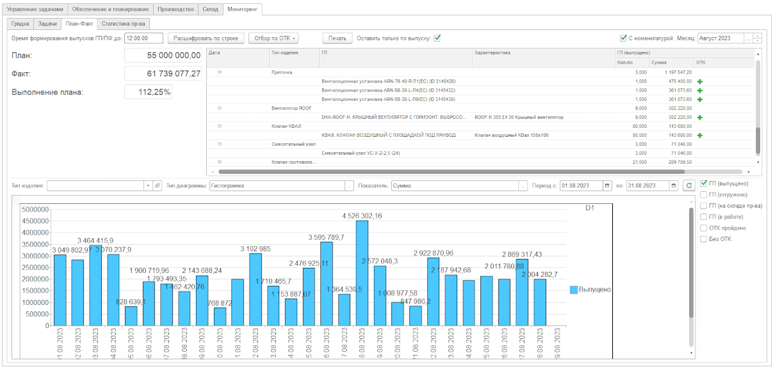Screen dimensions: 773x367
Task: Open calendar picker for period end date
Action: pyautogui.click(x=673, y=185)
